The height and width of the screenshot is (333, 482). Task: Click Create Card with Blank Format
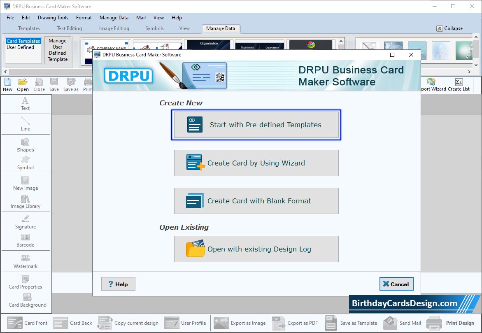pos(256,201)
